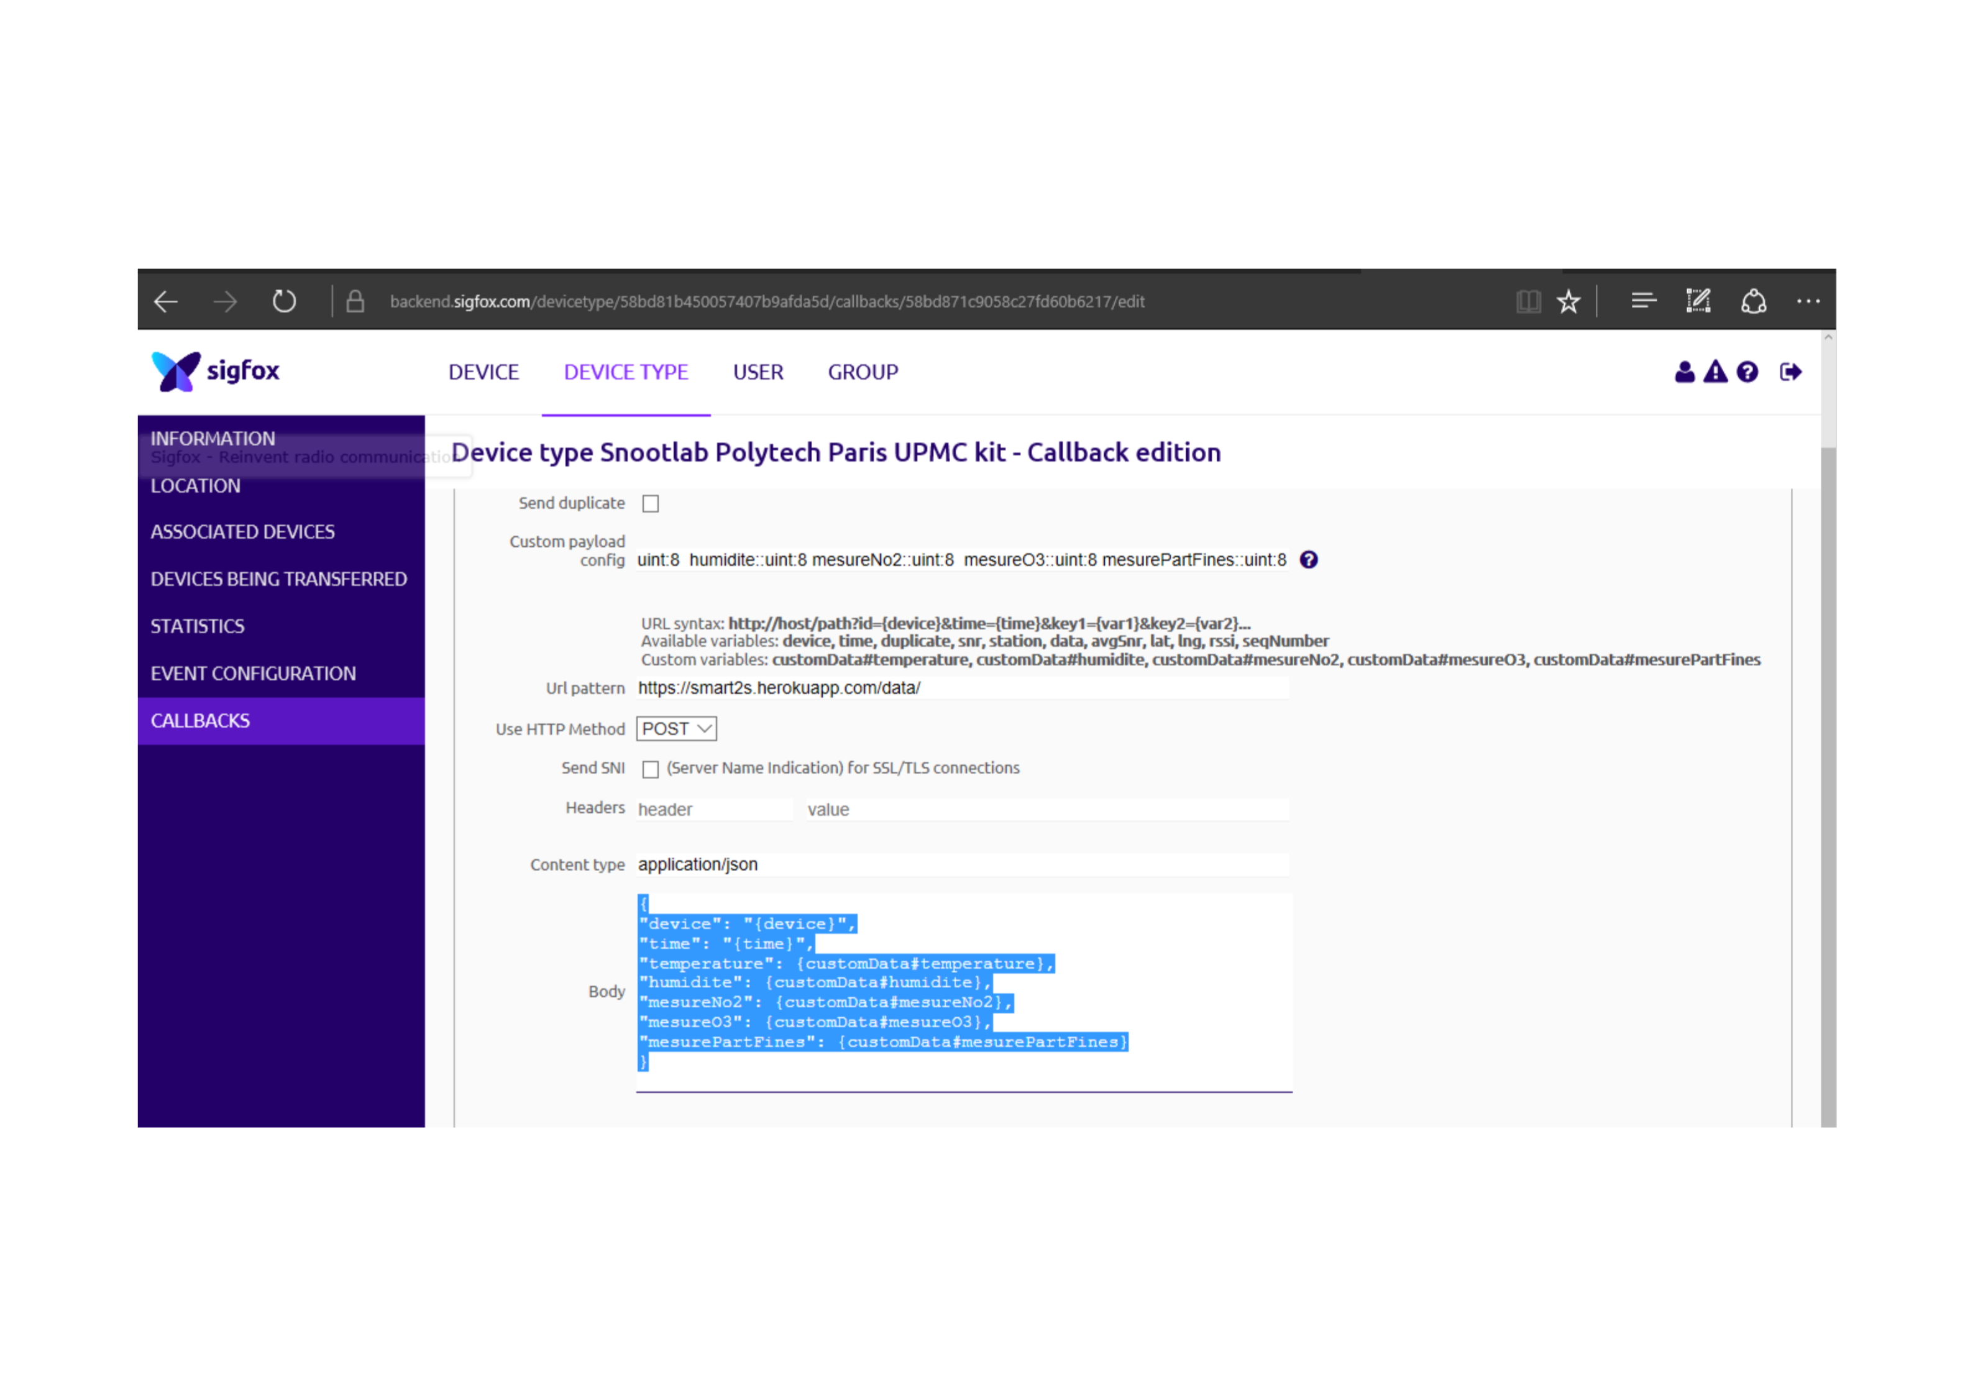Click the web note pen icon
The height and width of the screenshot is (1395, 1973).
(1698, 302)
